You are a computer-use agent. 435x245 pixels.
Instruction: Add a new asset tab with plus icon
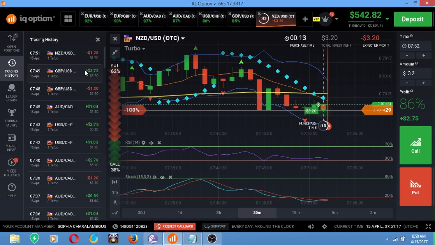[x=305, y=19]
